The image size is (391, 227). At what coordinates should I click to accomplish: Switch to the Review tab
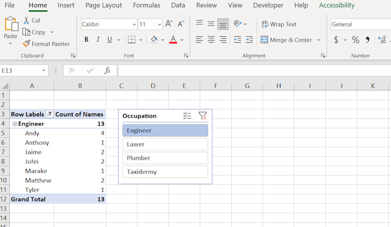pos(206,5)
